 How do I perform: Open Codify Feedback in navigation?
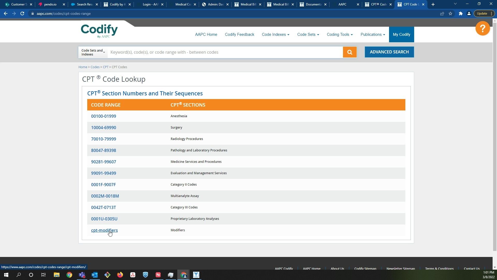click(239, 34)
